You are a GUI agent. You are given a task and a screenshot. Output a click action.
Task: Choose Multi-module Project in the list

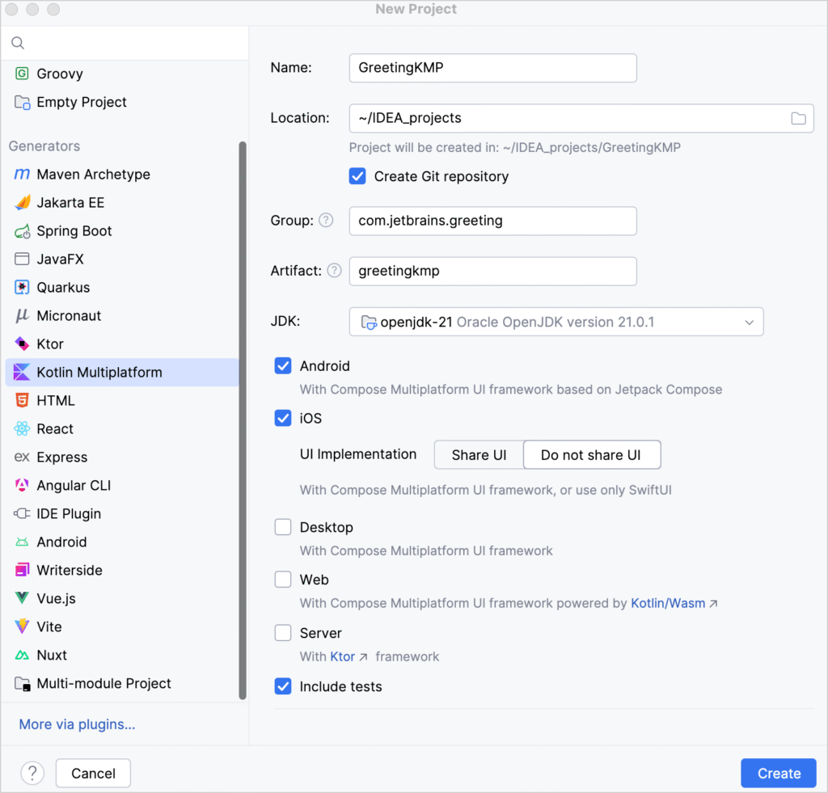click(x=103, y=684)
